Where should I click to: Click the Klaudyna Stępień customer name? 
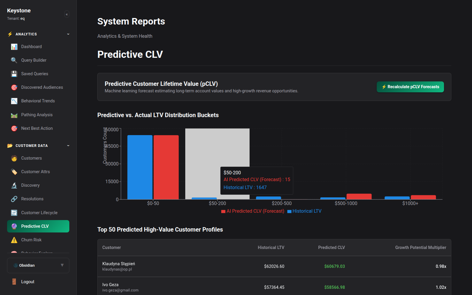119,264
